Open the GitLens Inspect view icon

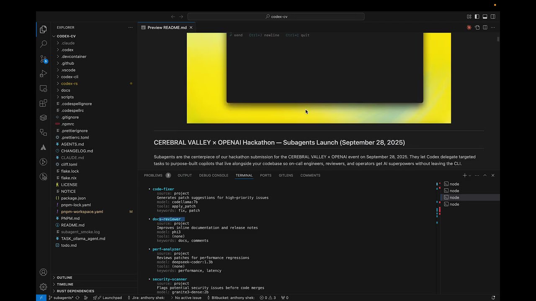[x=43, y=176]
